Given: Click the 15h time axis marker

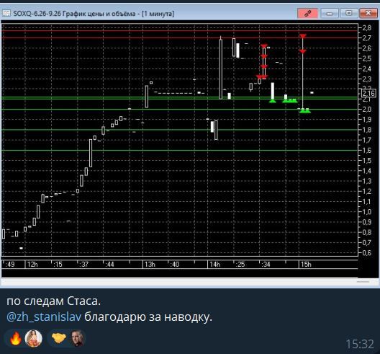Looking at the screenshot, I should [306, 264].
